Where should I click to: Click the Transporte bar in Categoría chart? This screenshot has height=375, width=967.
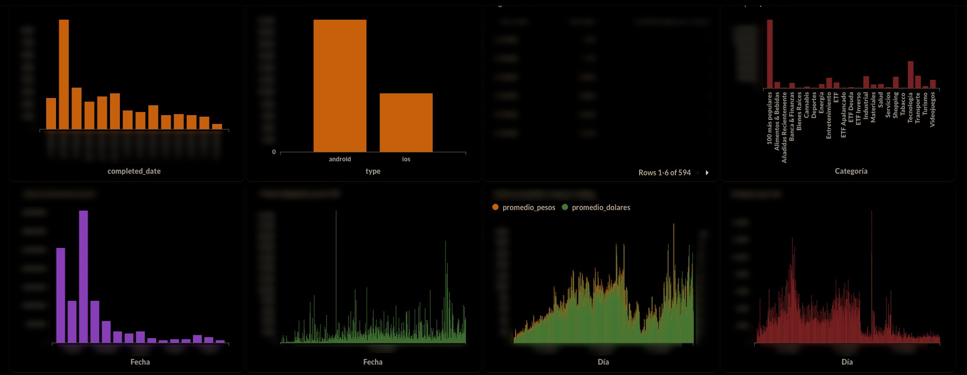[x=918, y=82]
